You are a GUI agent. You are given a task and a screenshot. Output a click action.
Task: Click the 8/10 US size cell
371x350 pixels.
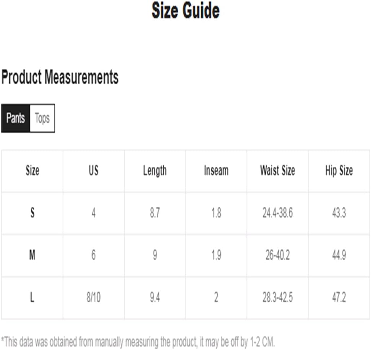94,297
